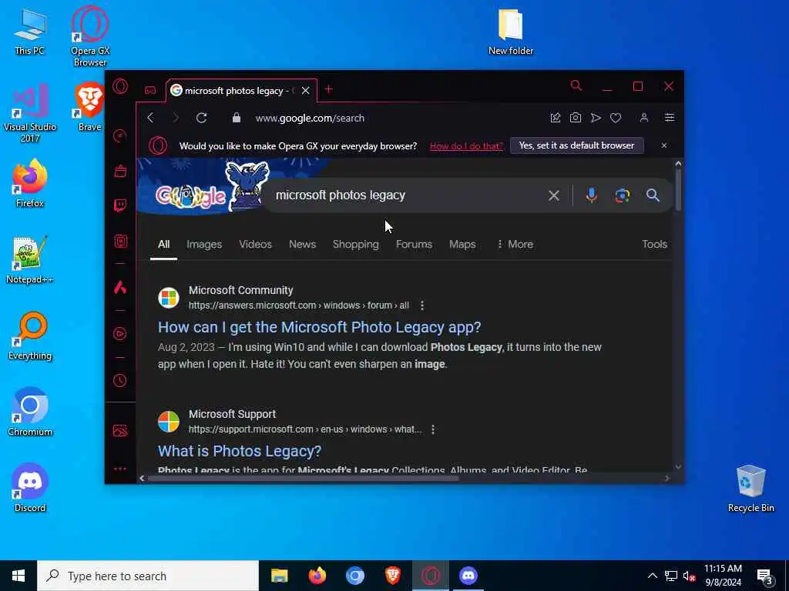
Task: Open My Flow send icon
Action: [x=596, y=118]
